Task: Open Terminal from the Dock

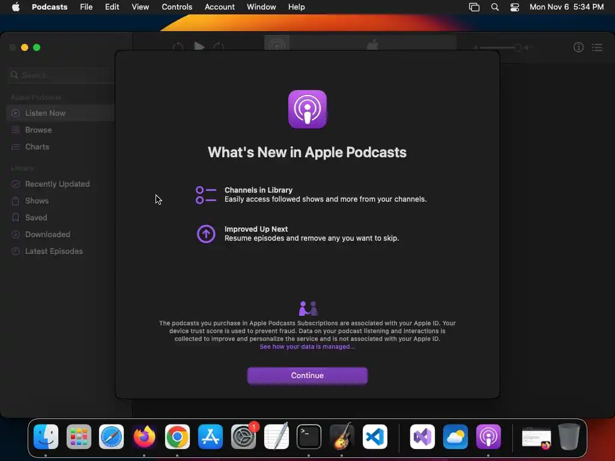Action: (x=309, y=437)
